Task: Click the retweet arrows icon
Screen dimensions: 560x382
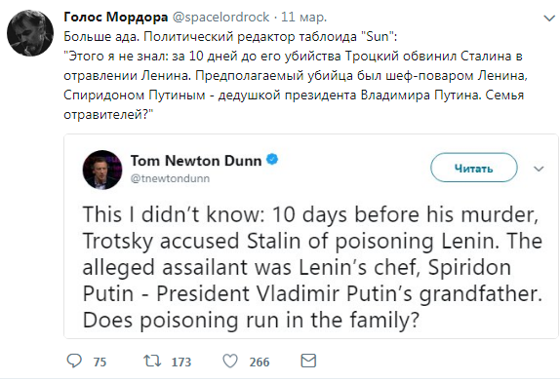Action: [152, 361]
